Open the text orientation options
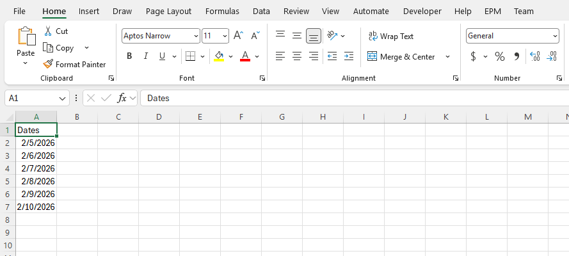Screen dimensions: 569x256 335,36
